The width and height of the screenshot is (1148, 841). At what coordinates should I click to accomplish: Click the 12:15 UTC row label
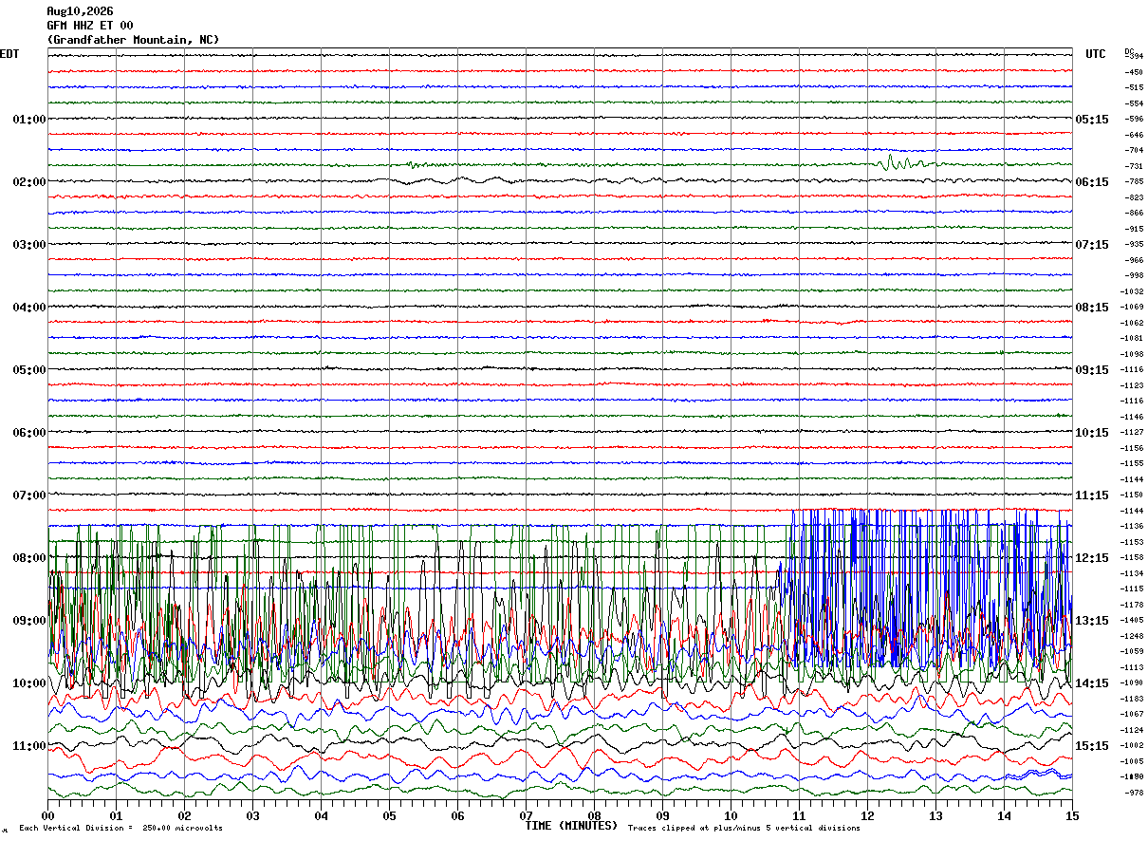1092,558
